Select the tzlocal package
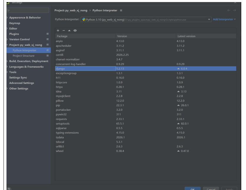The height and width of the screenshot is (190, 246). click(x=146, y=142)
